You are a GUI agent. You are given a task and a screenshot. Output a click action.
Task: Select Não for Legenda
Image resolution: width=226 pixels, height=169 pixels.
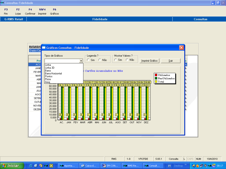tap(100, 60)
